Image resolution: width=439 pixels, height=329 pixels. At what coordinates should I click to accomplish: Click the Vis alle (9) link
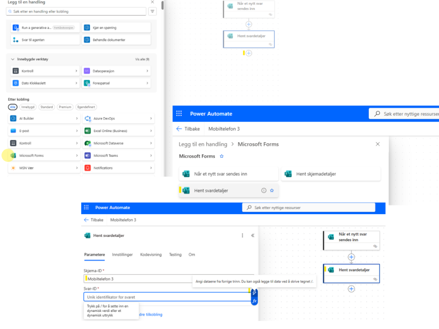pos(142,59)
